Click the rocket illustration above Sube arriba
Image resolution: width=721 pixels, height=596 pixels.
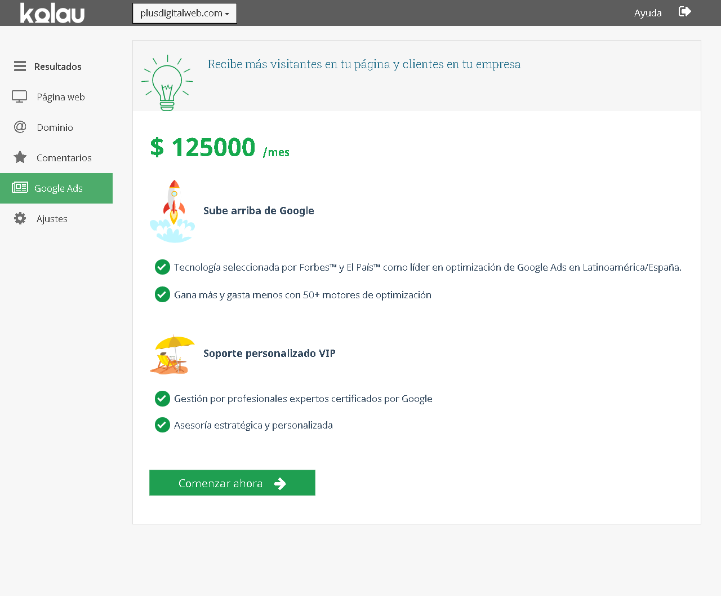pos(172,209)
